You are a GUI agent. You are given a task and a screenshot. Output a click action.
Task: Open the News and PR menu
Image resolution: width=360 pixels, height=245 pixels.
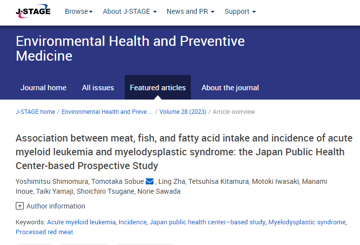click(190, 11)
